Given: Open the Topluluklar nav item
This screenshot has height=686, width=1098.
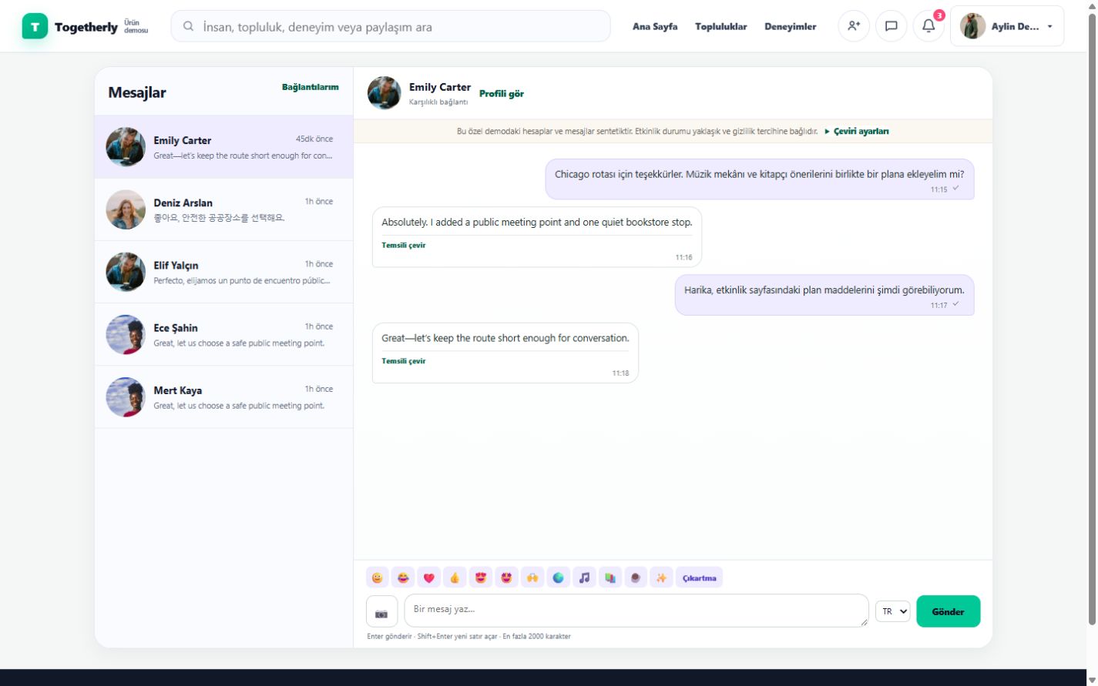Looking at the screenshot, I should (721, 27).
